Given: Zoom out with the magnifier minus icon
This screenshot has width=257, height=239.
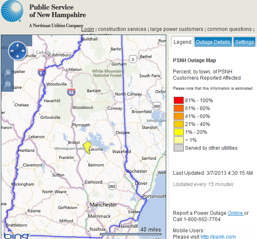Looking at the screenshot, I should (x=8, y=84).
